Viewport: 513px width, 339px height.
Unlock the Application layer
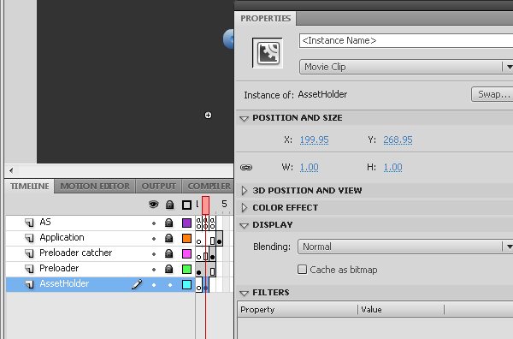point(168,239)
